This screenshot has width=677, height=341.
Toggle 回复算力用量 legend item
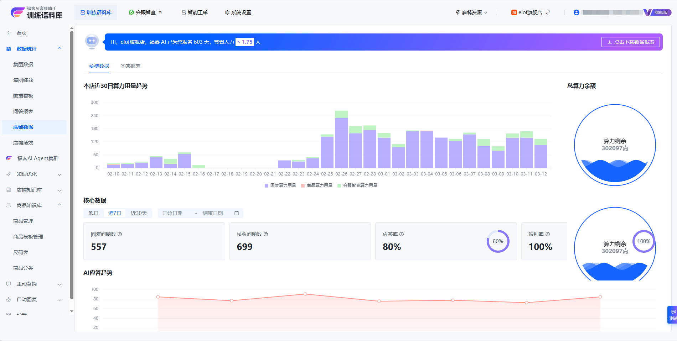point(280,185)
